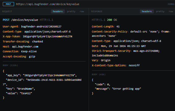
Task: Select the Vary value Origin
Action: pyautogui.click(x=106, y=60)
